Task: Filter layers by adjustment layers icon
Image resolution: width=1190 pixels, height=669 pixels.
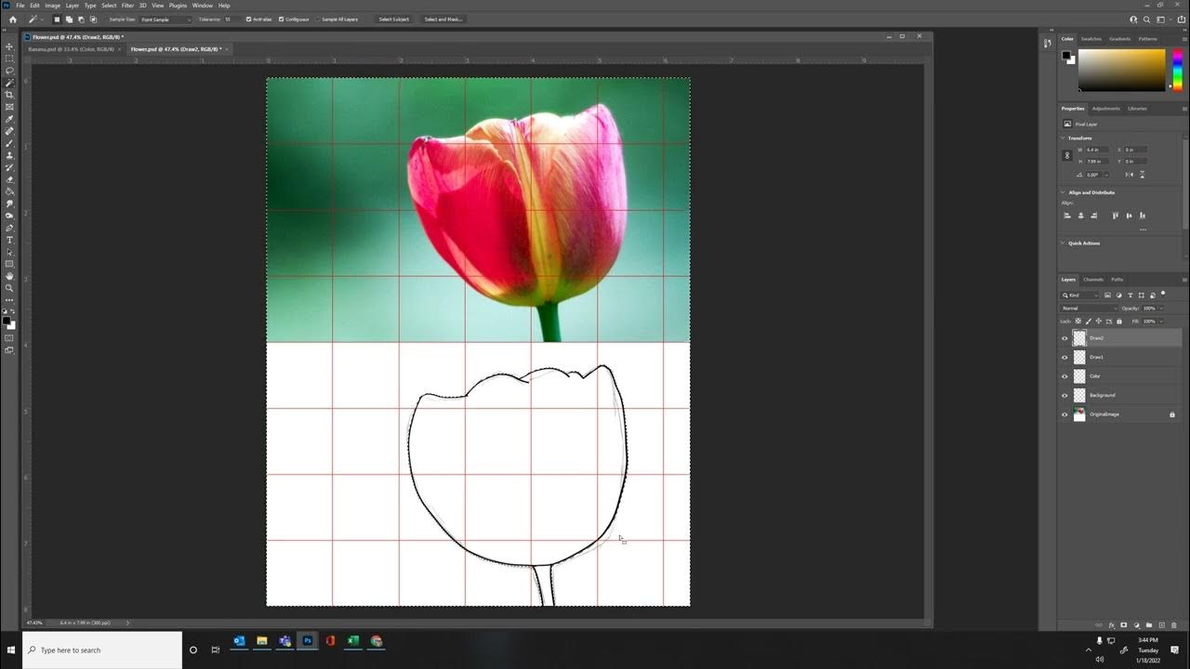Action: click(x=1118, y=295)
